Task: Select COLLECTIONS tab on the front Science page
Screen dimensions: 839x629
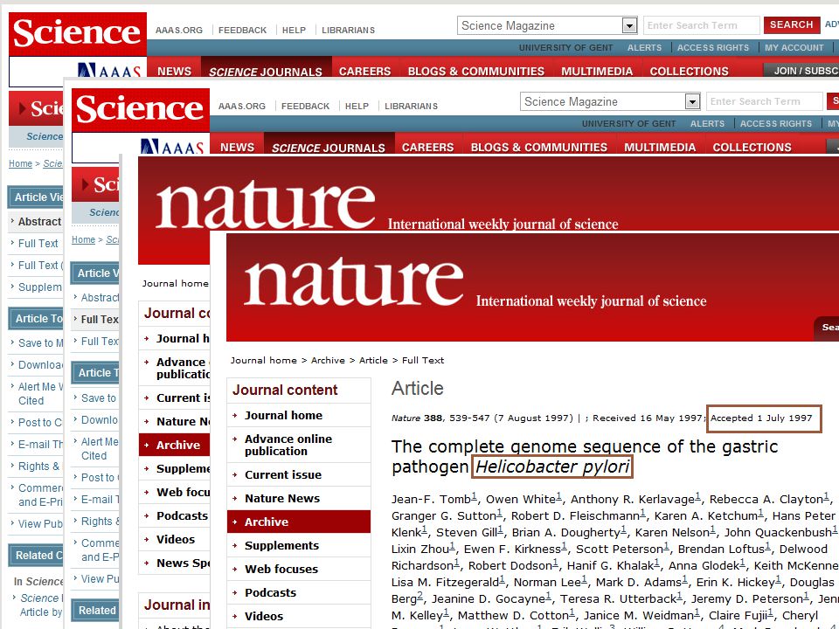Action: [x=752, y=147]
